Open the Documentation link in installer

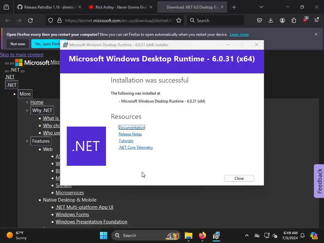[132, 128]
